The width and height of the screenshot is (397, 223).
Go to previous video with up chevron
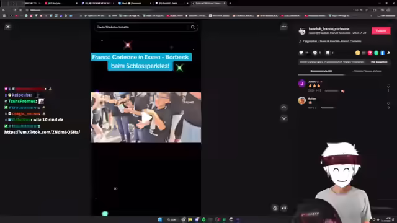point(284,107)
